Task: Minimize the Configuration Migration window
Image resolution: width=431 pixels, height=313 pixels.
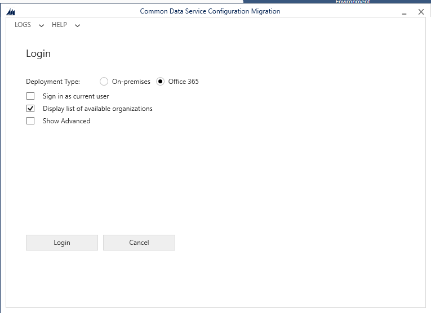Action: pos(405,12)
